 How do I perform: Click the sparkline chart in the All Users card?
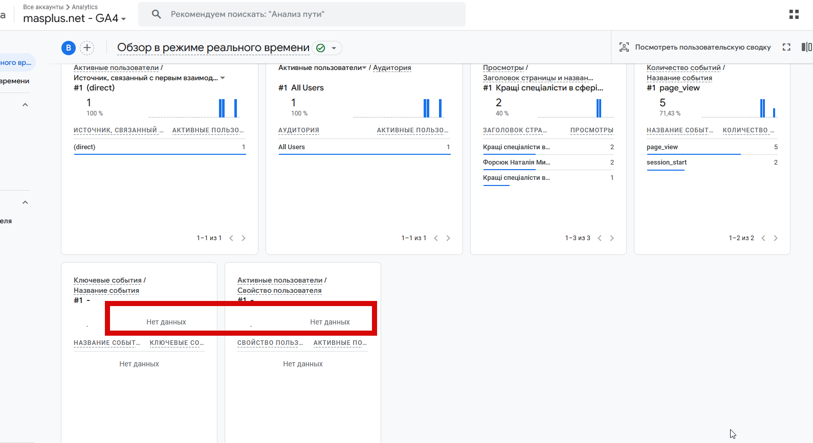click(x=398, y=108)
